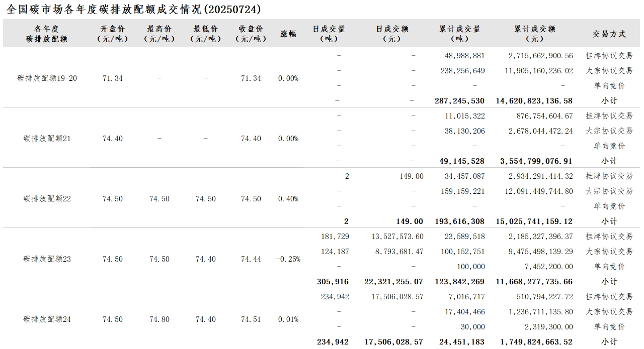Viewport: 644px width, 349px height.
Task: Click the 碳排放配额22 row label
Action: tap(47, 199)
